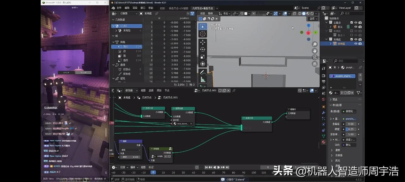
Task: Hide 主集合 collection with eye icon
Action: [x=356, y=23]
